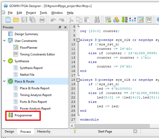Collapse the Place & Route tree node

click(4, 81)
